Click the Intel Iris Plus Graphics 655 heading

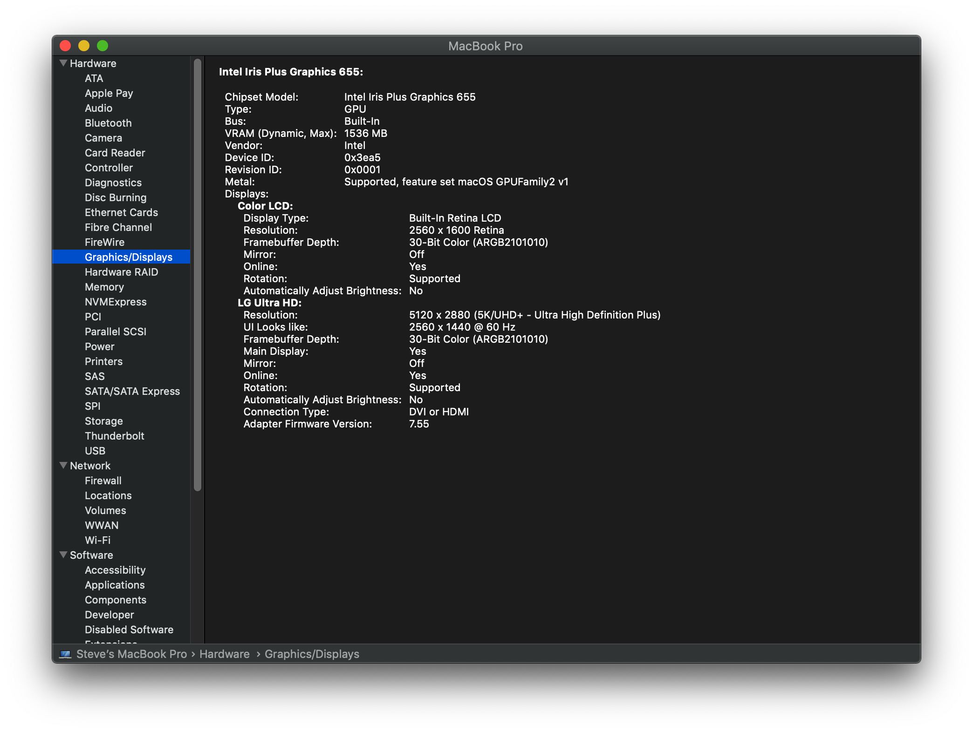291,72
